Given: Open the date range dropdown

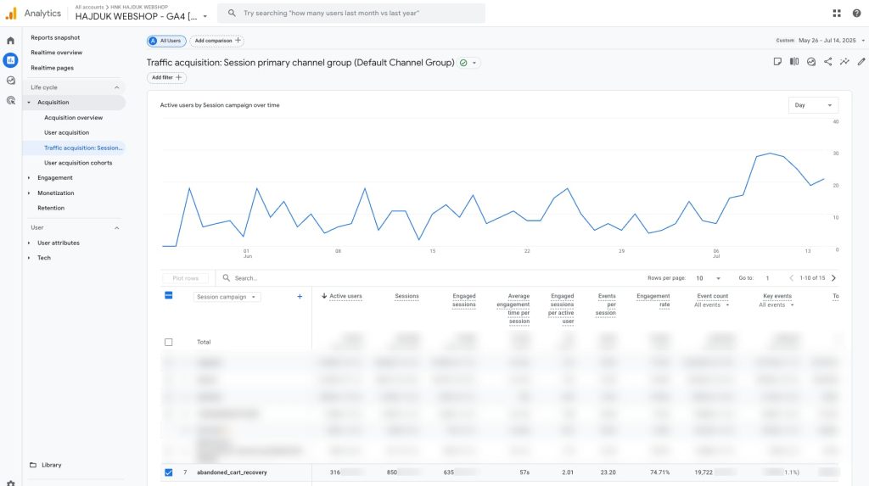Looking at the screenshot, I should pos(832,41).
